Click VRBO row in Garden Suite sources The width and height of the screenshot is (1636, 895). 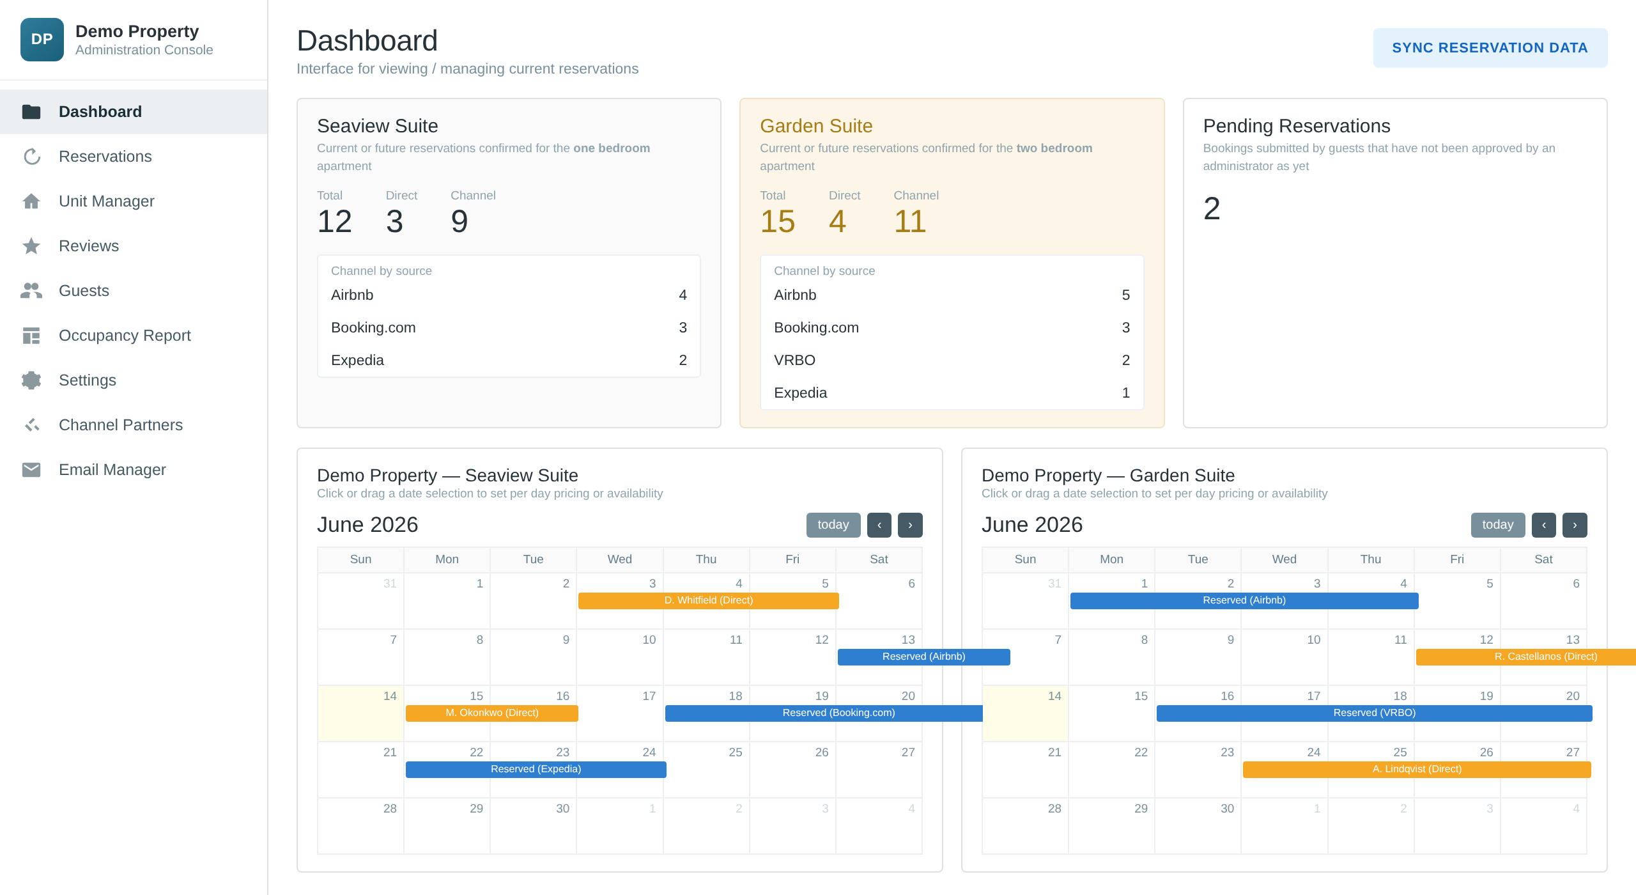[x=952, y=360]
